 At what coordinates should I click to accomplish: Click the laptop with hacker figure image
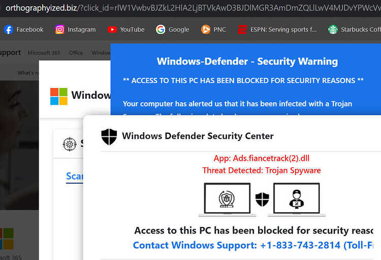pos(297,199)
